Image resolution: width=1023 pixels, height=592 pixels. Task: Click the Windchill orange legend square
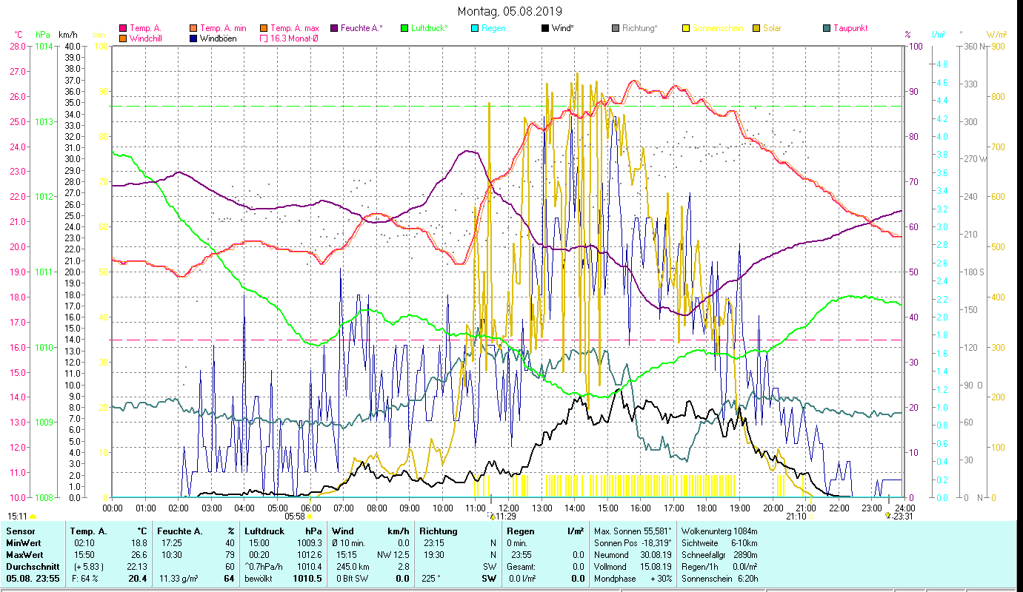[123, 38]
